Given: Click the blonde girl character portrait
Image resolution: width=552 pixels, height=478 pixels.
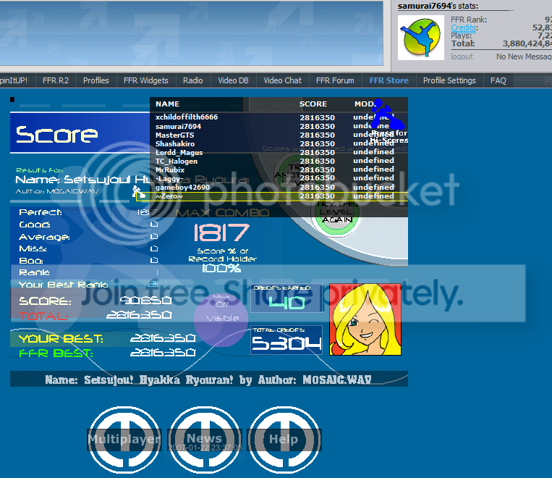Looking at the screenshot, I should pyautogui.click(x=365, y=319).
